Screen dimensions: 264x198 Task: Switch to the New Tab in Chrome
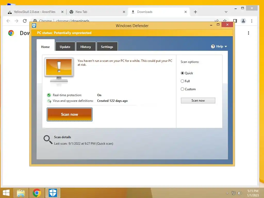tap(96, 12)
